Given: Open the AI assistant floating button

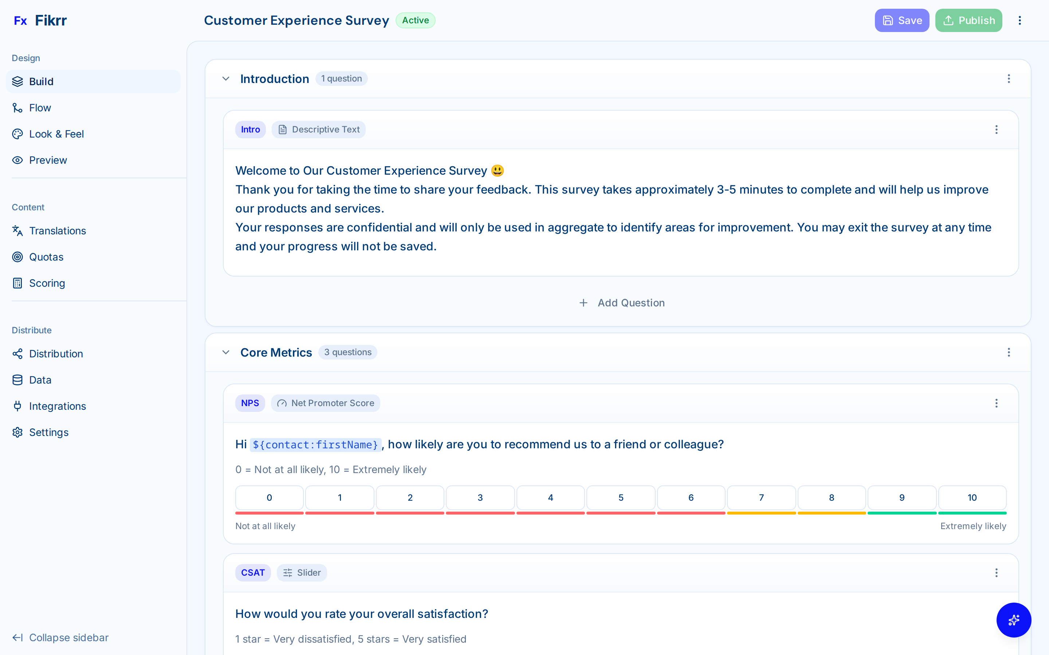Looking at the screenshot, I should click(1014, 620).
